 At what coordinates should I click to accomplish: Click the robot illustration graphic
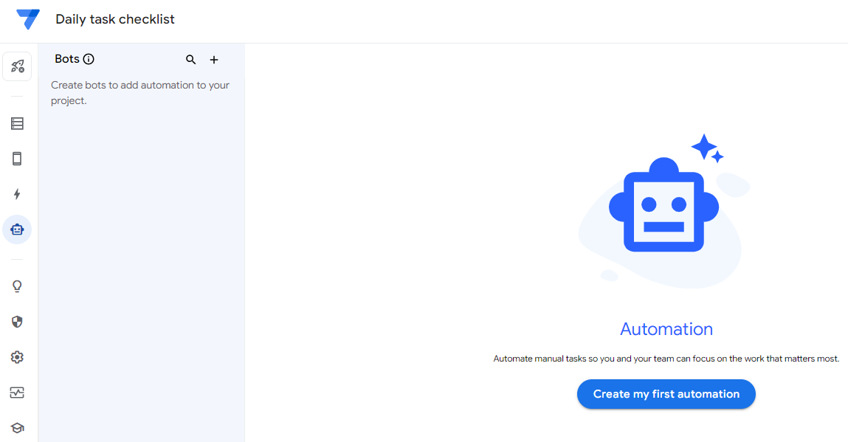pos(664,210)
